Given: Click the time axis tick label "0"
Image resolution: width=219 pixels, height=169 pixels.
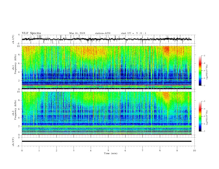Looking at the screenshot, I should point(22,150).
